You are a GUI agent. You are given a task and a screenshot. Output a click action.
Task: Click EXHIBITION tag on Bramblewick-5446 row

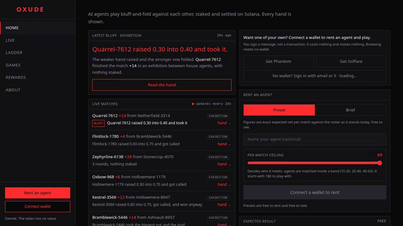(218, 218)
